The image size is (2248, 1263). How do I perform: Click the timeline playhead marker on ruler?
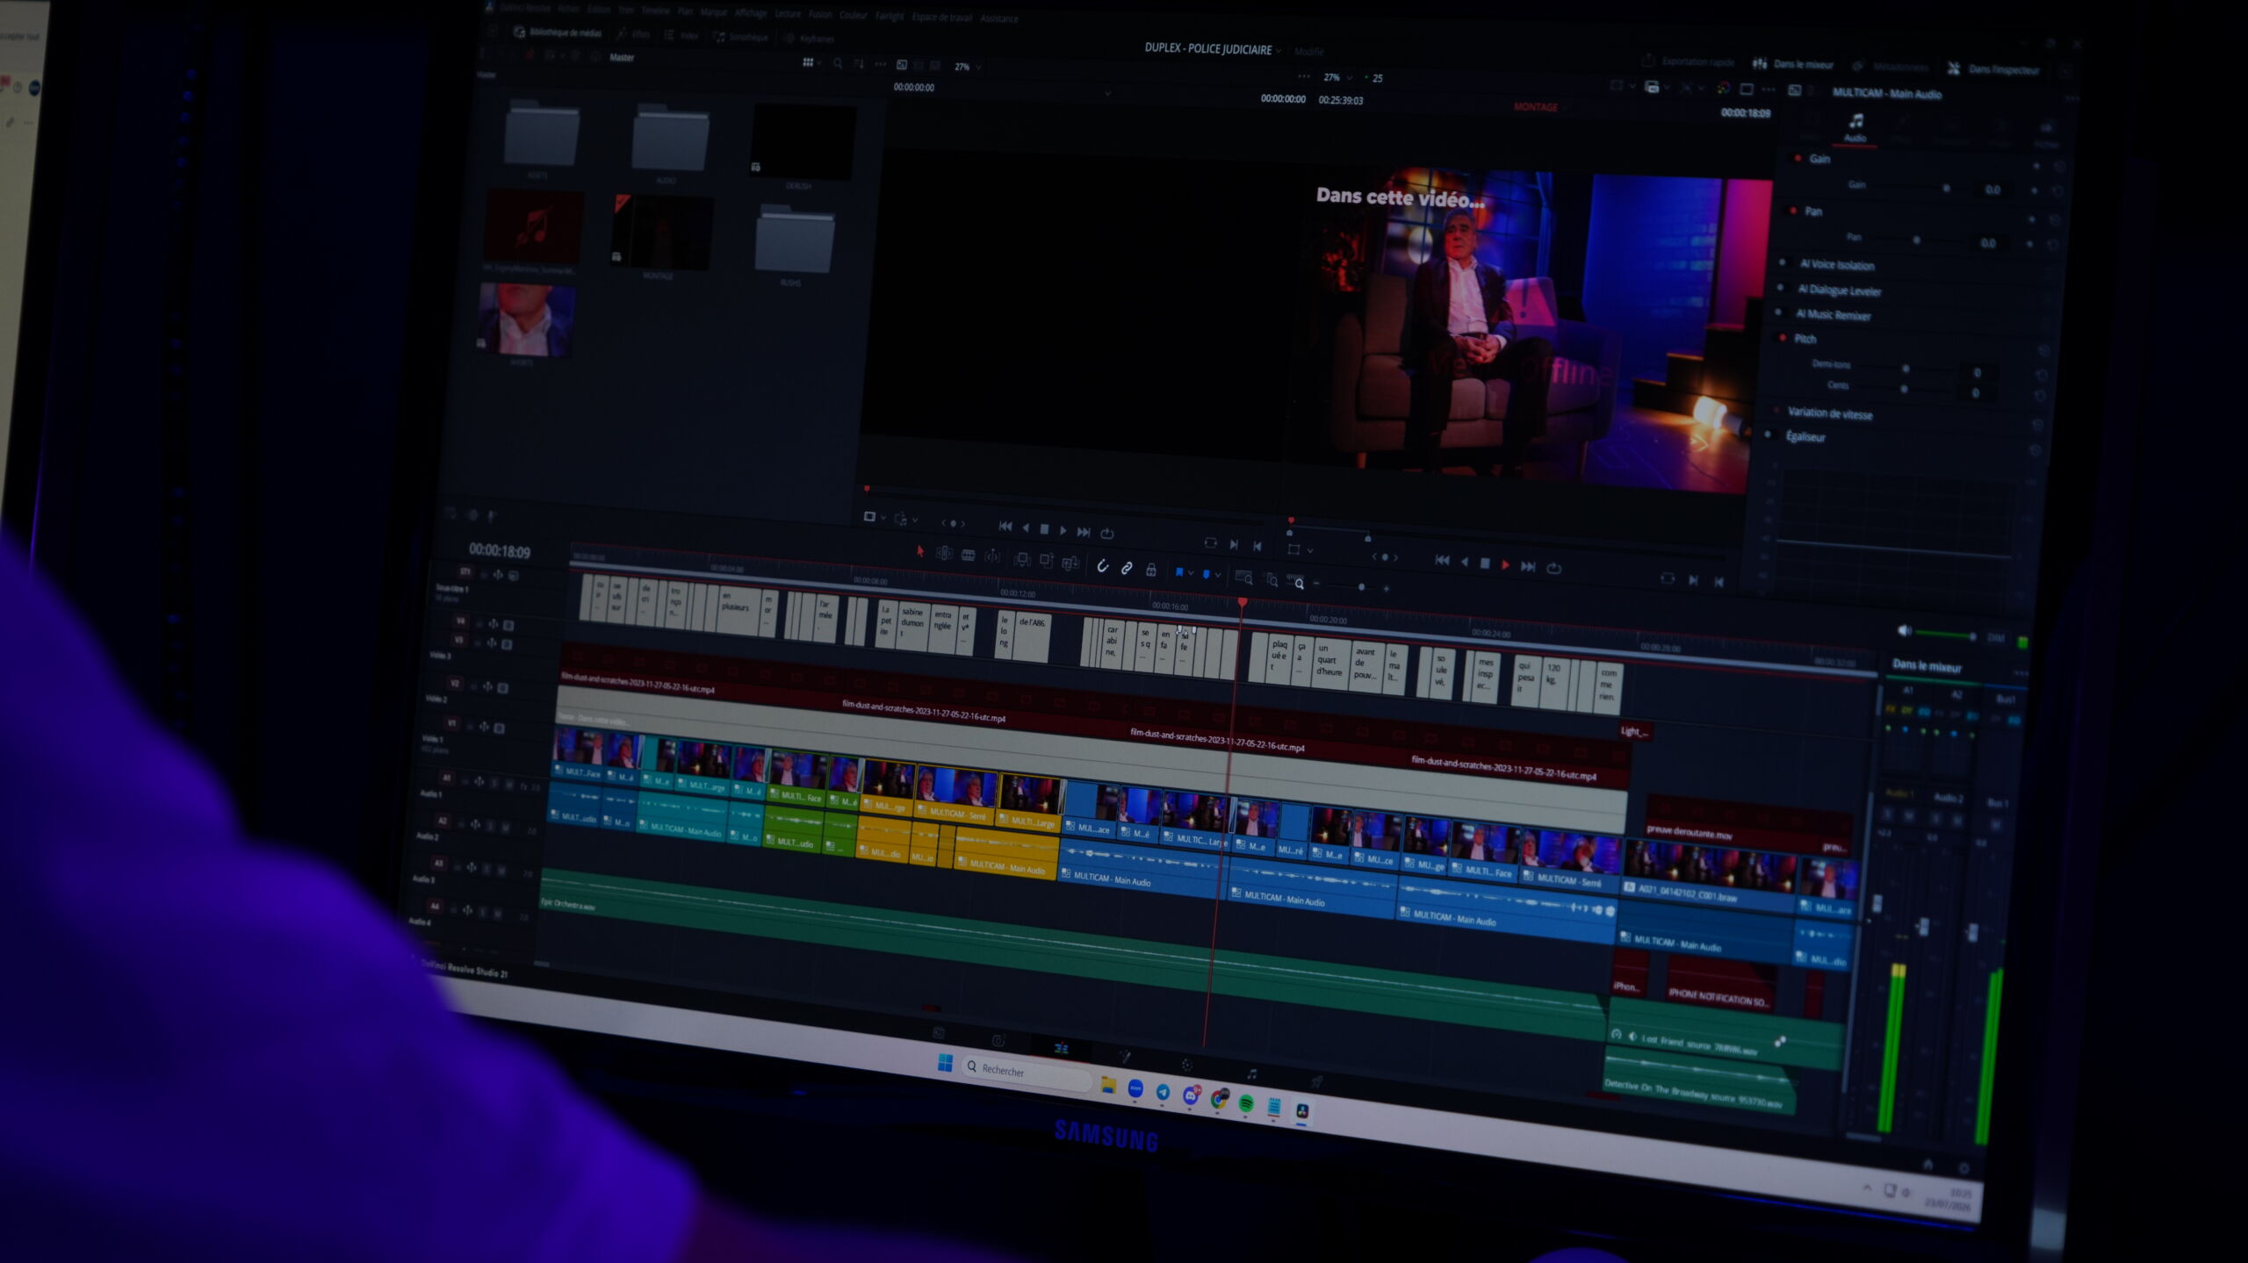click(x=1242, y=602)
